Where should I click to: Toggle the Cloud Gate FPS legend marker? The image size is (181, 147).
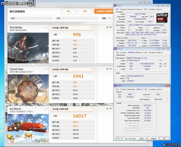pyautogui.click(x=107, y=69)
